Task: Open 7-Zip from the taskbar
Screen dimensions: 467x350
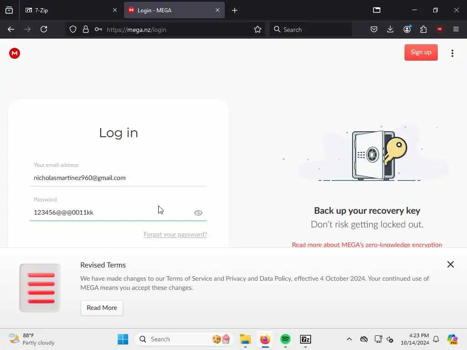Action: (305, 339)
